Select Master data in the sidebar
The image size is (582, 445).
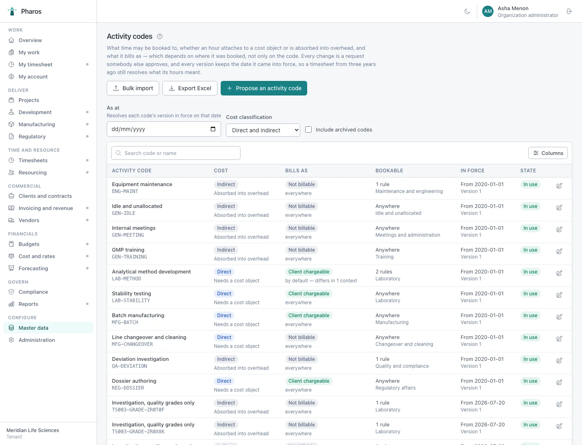pyautogui.click(x=48, y=328)
